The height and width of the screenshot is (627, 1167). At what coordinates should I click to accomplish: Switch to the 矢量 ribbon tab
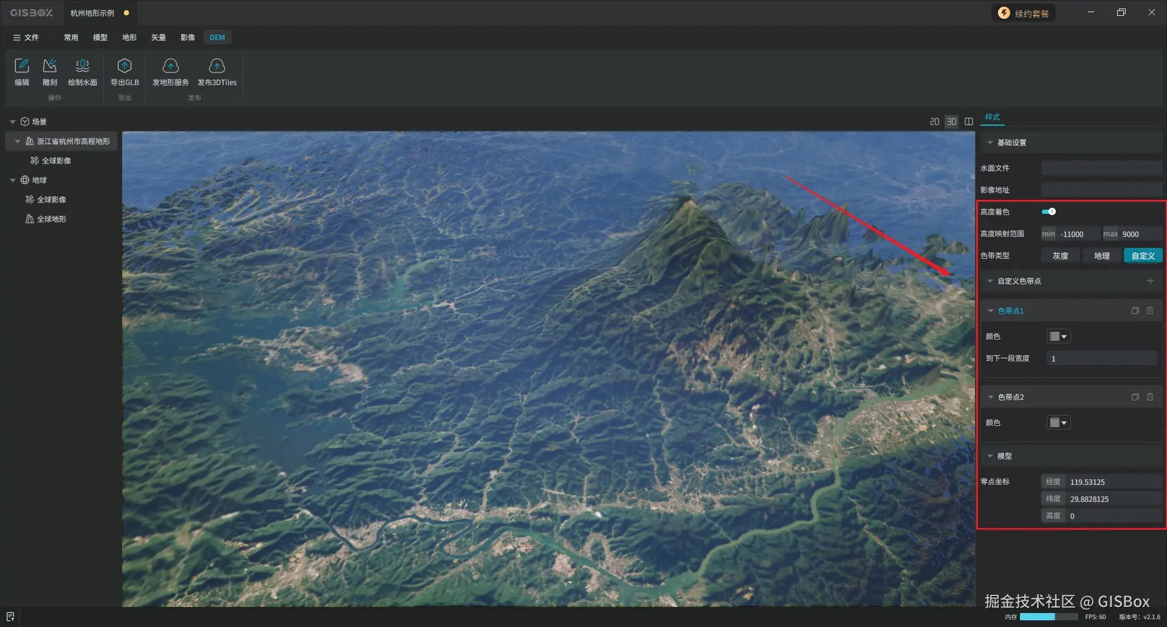[x=159, y=37]
